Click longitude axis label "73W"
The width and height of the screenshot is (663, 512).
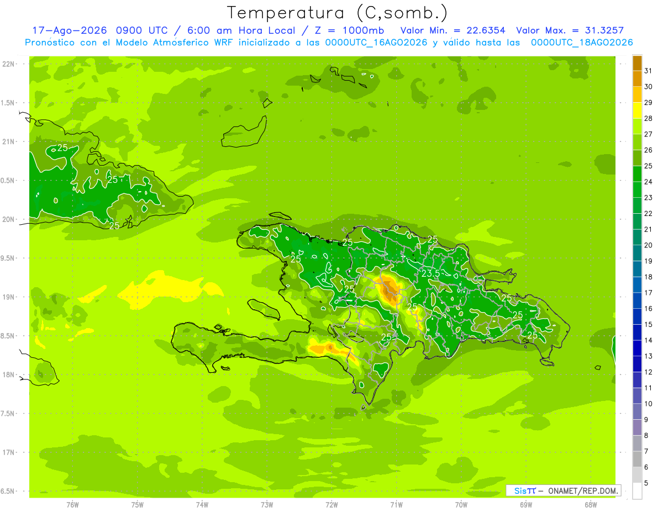[x=267, y=505]
